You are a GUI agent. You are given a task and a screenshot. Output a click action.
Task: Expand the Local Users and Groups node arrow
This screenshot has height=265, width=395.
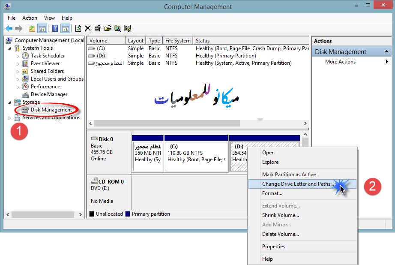click(18, 79)
